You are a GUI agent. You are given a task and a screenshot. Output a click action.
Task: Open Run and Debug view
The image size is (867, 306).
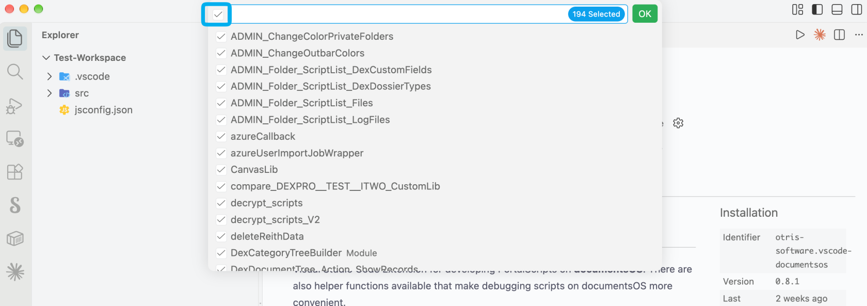[x=14, y=106]
